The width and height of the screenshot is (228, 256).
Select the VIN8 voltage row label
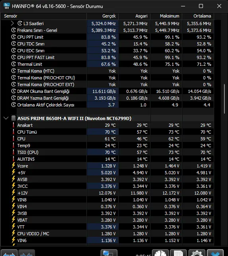21,200
